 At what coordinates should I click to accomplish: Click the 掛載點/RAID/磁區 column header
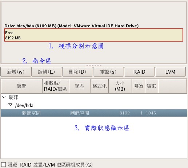tap(56, 86)
